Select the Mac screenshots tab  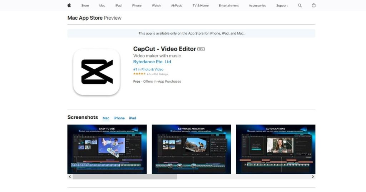pos(106,118)
